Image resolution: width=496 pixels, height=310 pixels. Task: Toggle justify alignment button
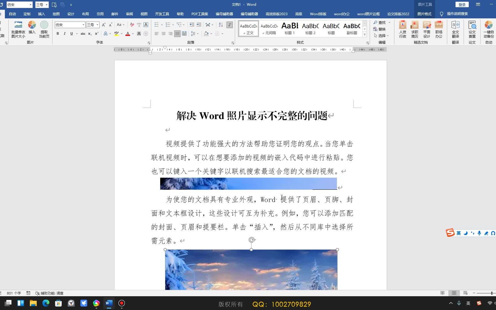pos(177,34)
